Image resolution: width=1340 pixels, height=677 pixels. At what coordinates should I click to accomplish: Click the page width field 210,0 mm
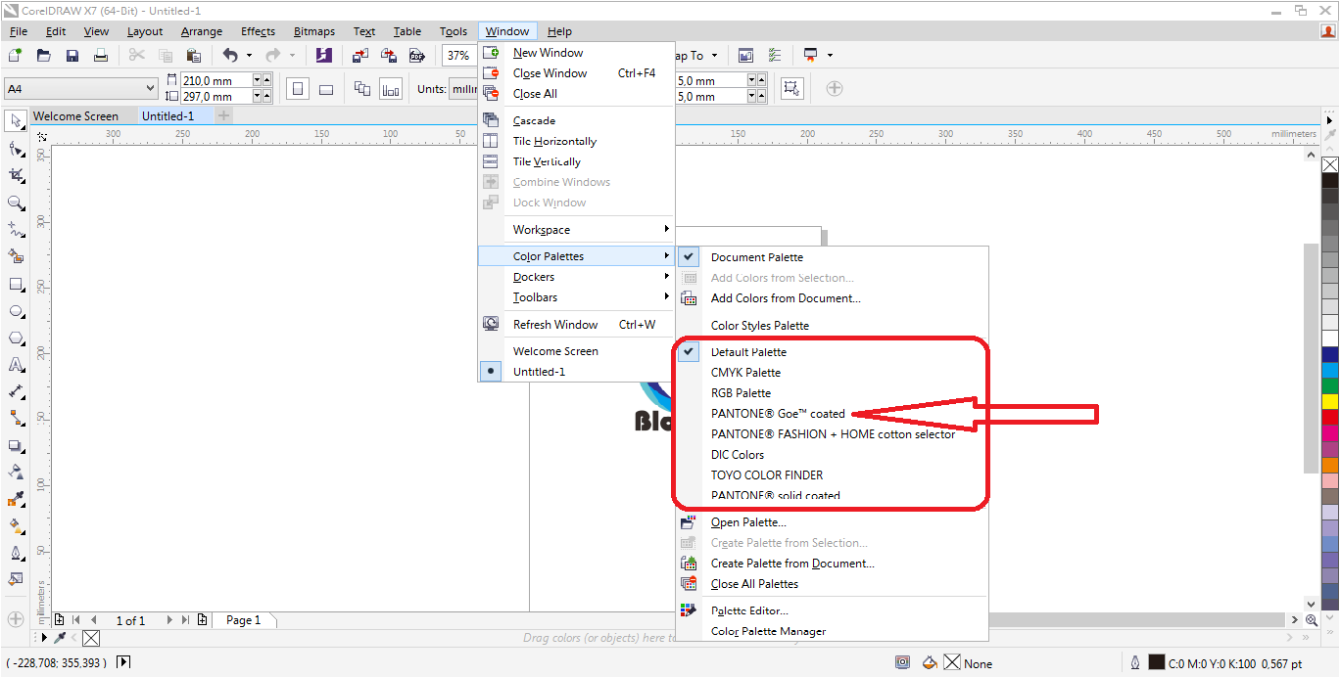(x=216, y=81)
